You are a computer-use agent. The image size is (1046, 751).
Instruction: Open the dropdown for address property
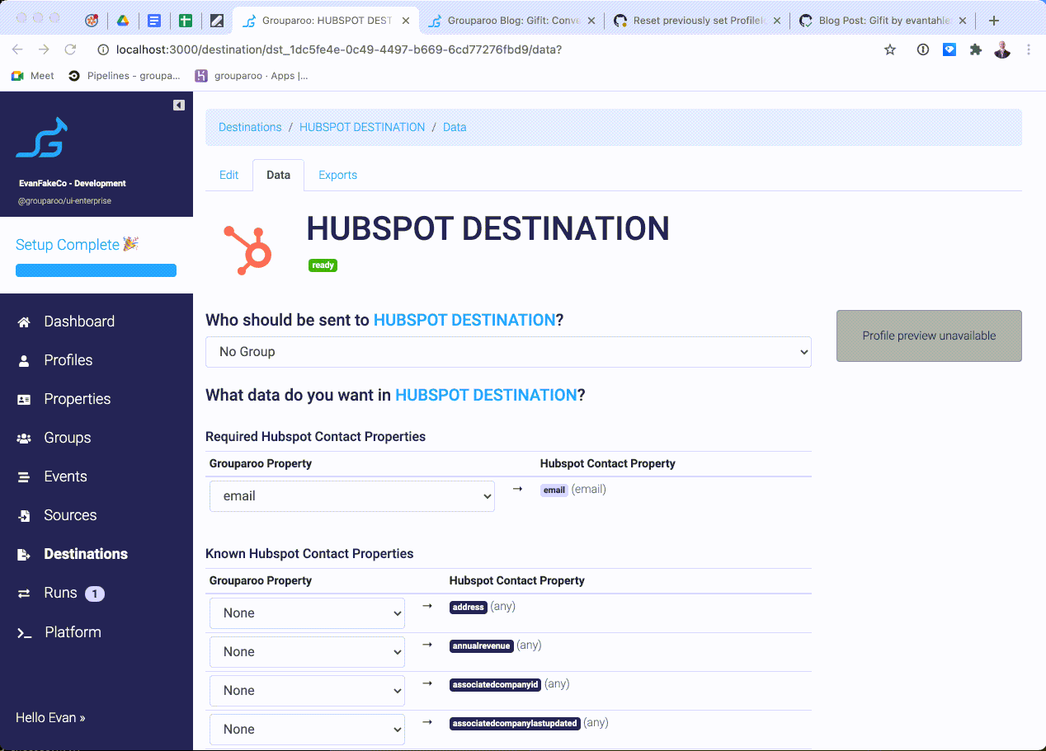pyautogui.click(x=307, y=613)
